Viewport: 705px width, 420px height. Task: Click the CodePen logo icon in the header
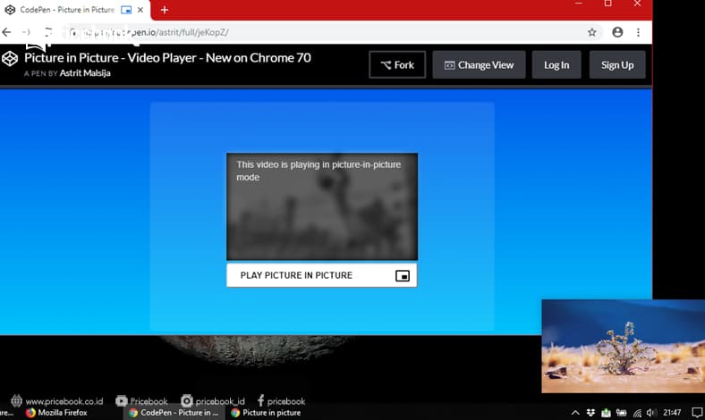tap(10, 59)
